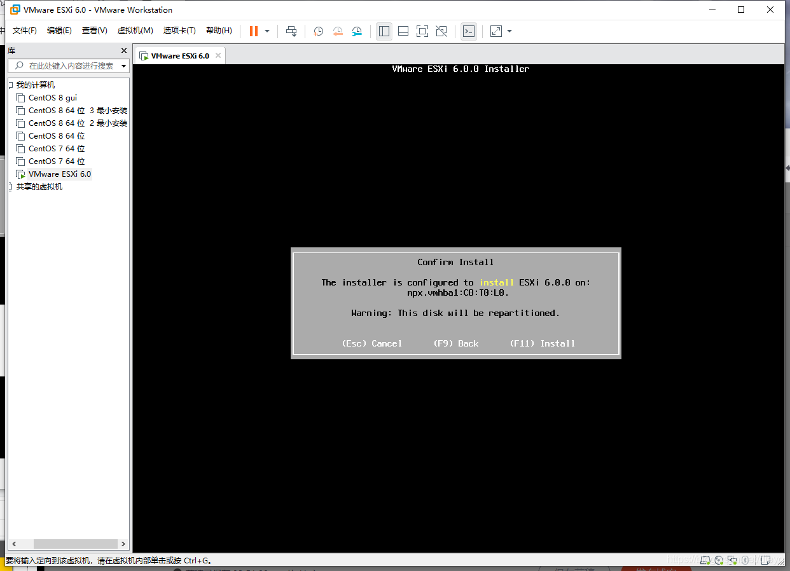
Task: Switch to Unity mode icon
Action: [x=441, y=31]
